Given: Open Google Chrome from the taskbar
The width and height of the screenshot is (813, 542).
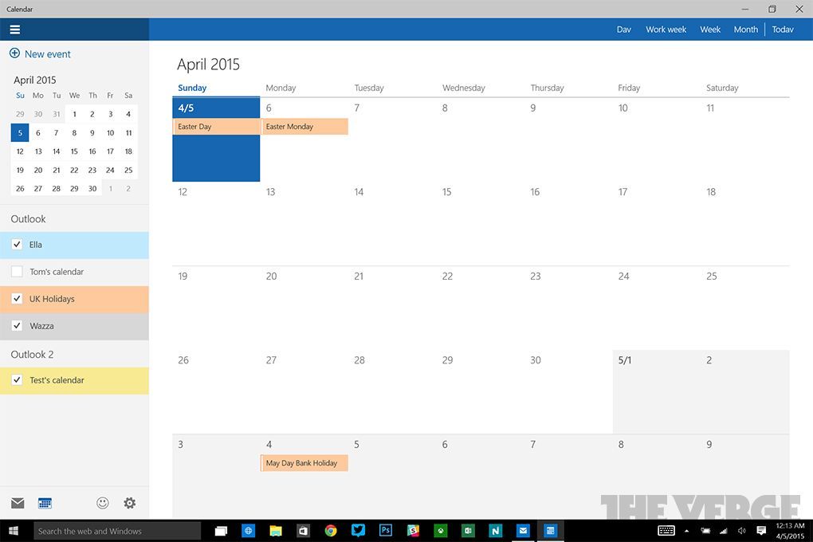Looking at the screenshot, I should click(330, 530).
